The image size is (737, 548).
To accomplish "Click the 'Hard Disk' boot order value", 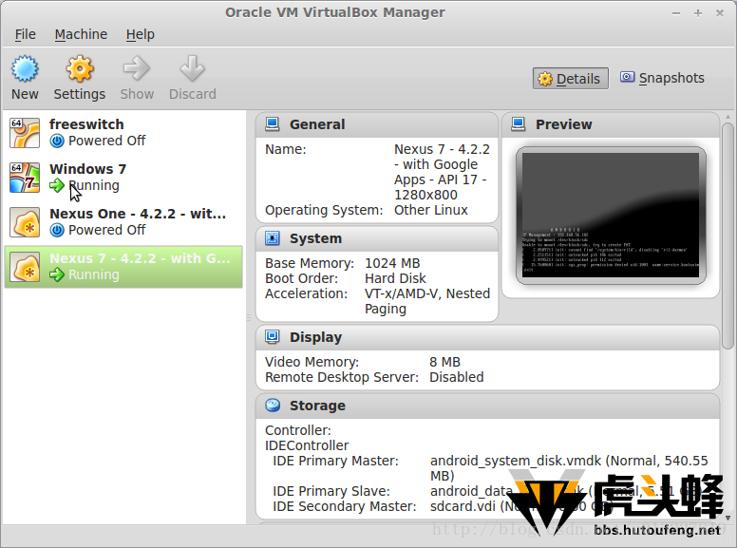I will [x=395, y=278].
